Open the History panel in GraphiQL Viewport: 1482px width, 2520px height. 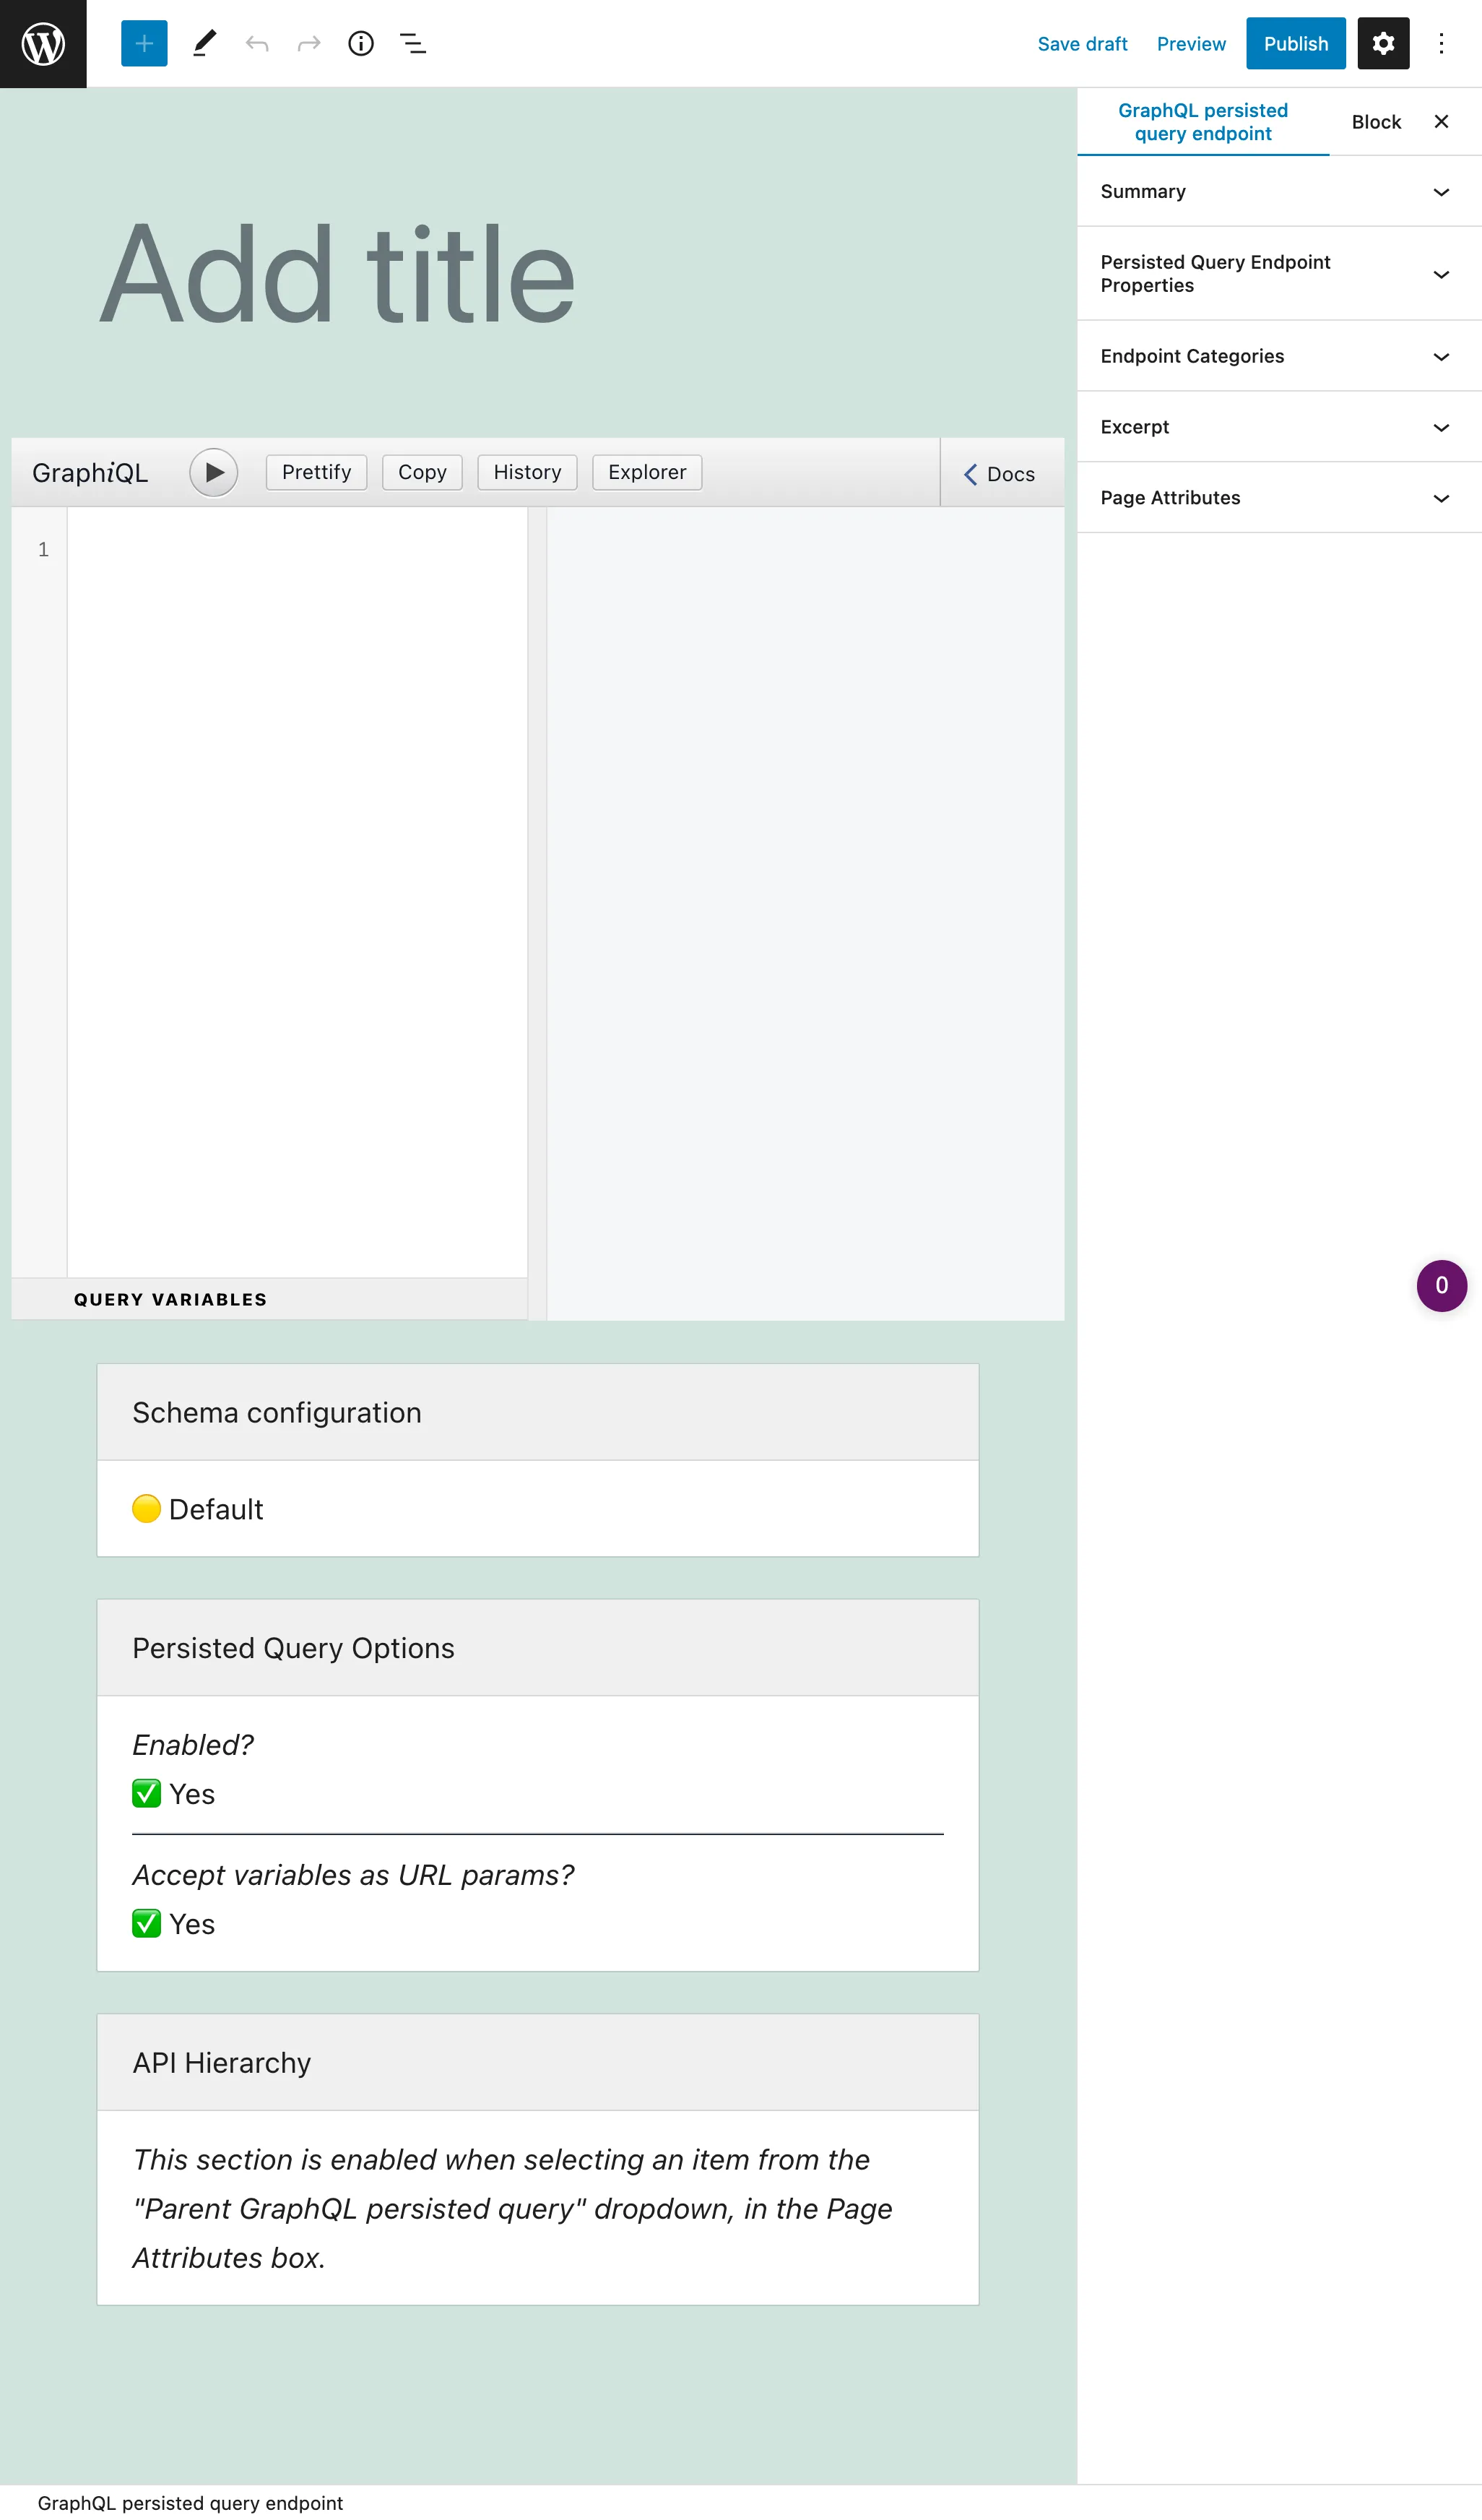pyautogui.click(x=527, y=471)
